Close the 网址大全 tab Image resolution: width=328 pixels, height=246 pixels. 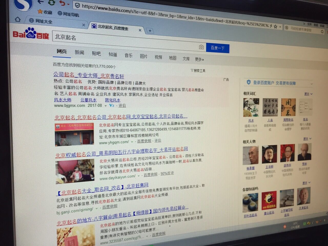[x=84, y=25]
